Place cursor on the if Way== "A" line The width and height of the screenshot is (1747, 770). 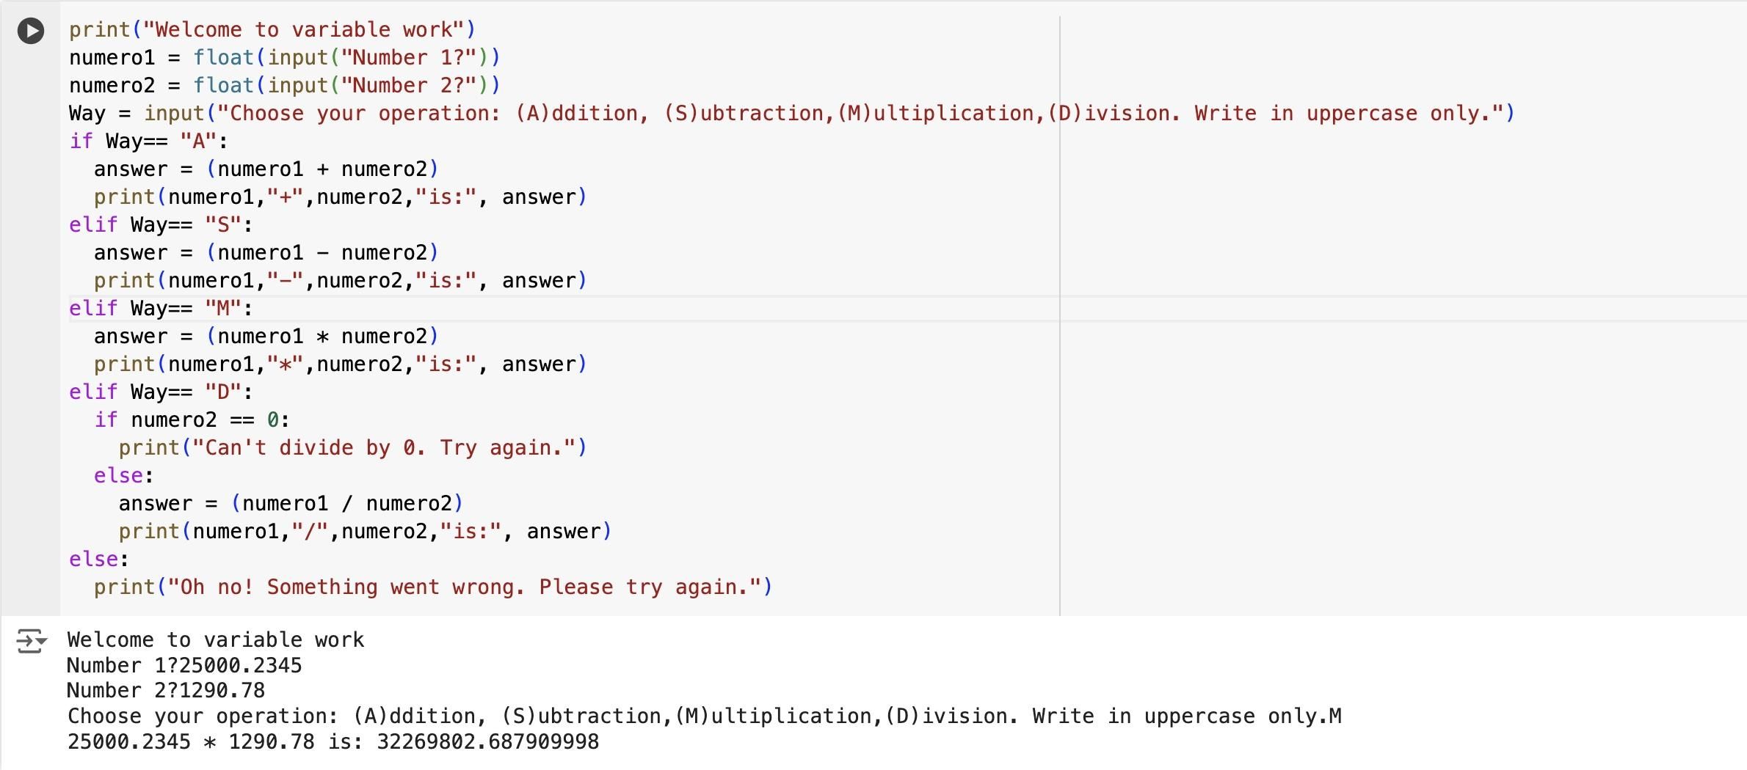[148, 142]
